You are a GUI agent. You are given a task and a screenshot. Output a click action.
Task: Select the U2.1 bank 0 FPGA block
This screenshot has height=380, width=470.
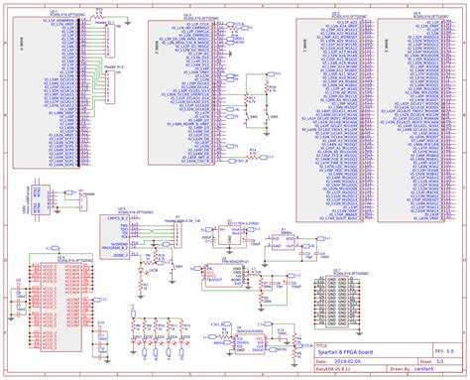47,92
